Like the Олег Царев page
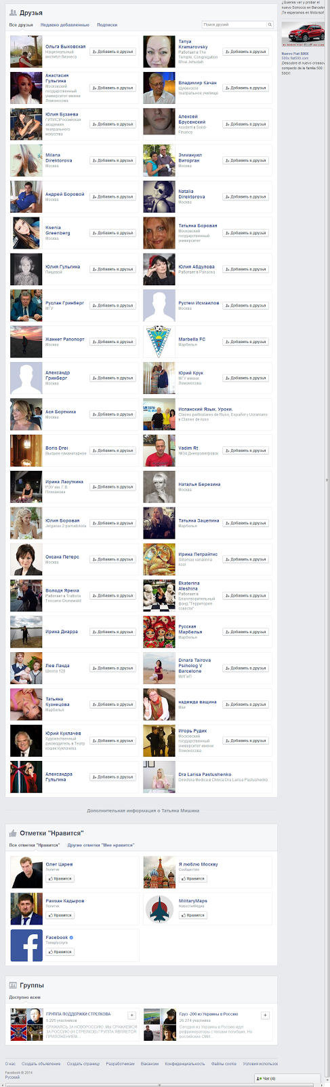The image size is (330, 1087). pyautogui.click(x=60, y=878)
